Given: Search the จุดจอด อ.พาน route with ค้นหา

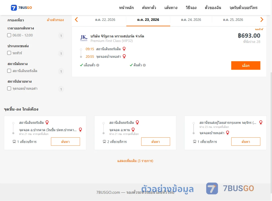Looking at the screenshot, I should pyautogui.click(x=156, y=142).
